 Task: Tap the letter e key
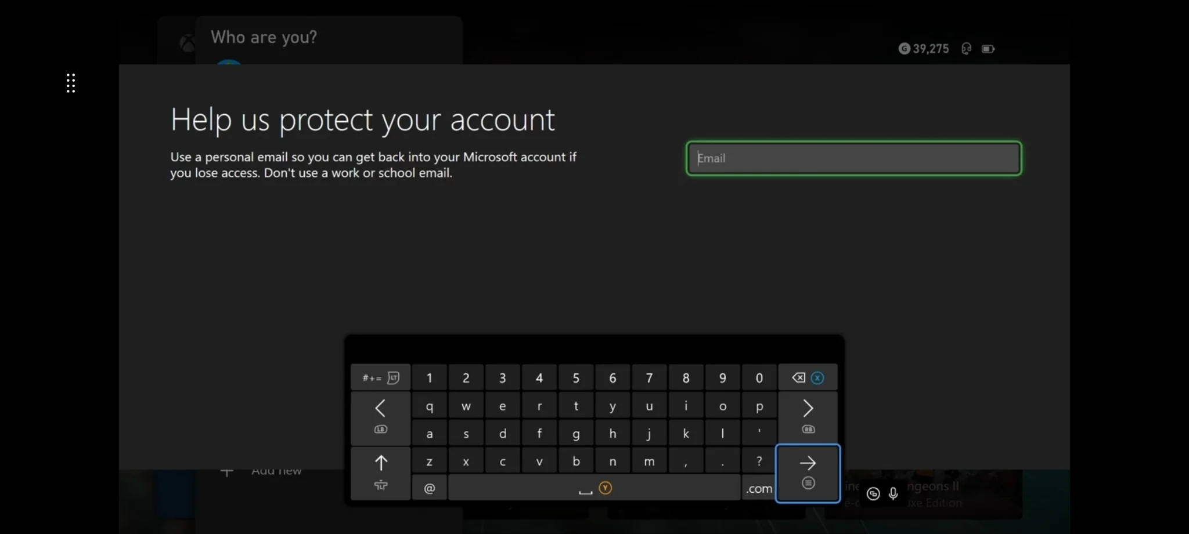coord(502,405)
